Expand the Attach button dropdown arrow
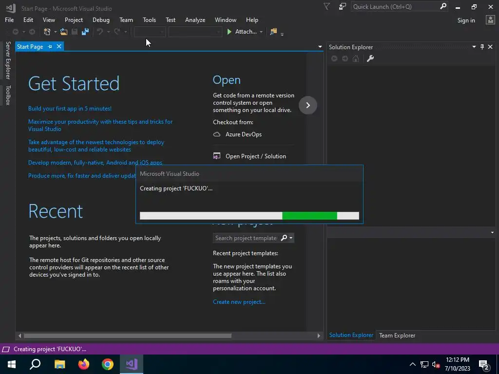Viewport: 499px width, 374px height. pyautogui.click(x=261, y=32)
